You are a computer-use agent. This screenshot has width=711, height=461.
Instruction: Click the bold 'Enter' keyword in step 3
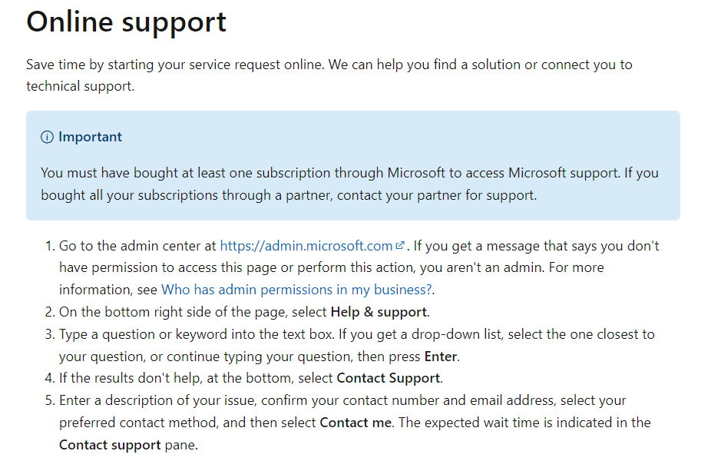click(440, 357)
